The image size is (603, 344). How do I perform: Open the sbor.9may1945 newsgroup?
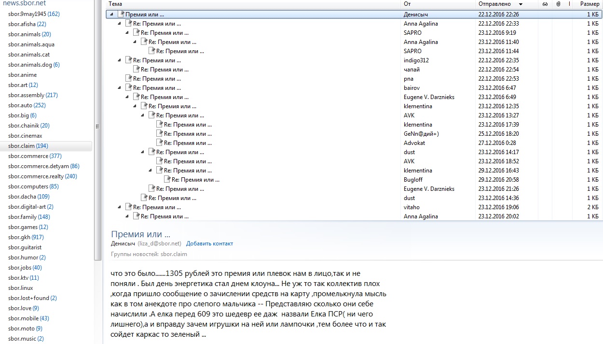pyautogui.click(x=34, y=14)
